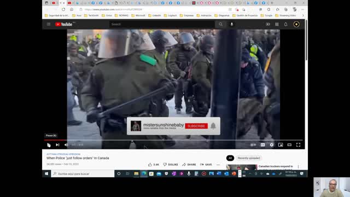Open the Microsoft bookmarks folder
Viewport: 350px width, 197px height.
pos(138,15)
